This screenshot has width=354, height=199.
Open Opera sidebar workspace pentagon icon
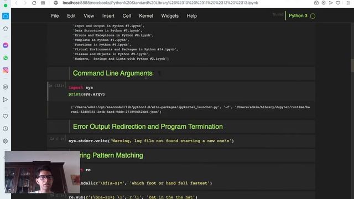click(6, 28)
